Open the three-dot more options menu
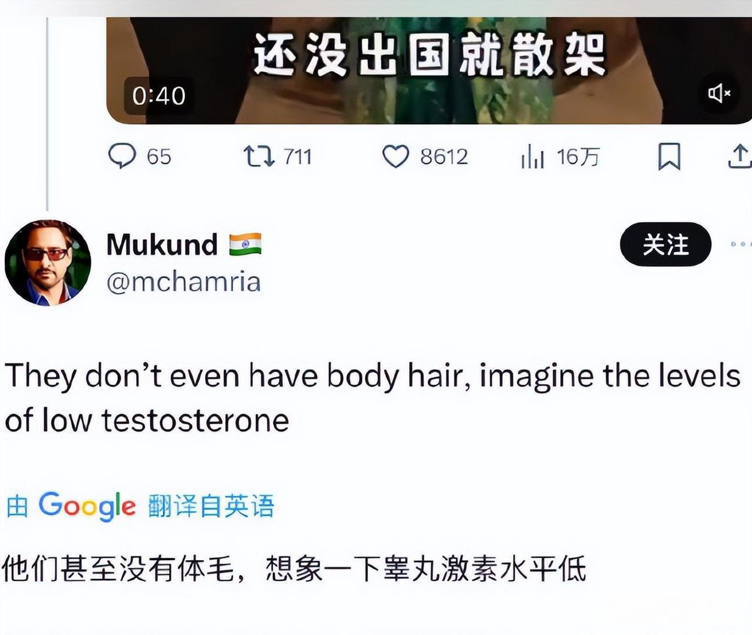Viewport: 752px width, 635px height. click(x=741, y=244)
